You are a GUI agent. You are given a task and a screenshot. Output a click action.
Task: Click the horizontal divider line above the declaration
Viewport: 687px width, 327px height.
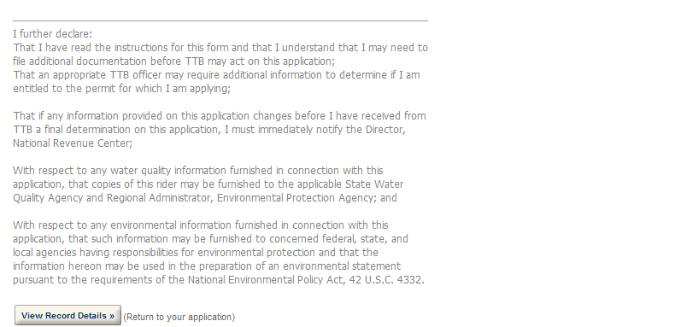point(220,20)
